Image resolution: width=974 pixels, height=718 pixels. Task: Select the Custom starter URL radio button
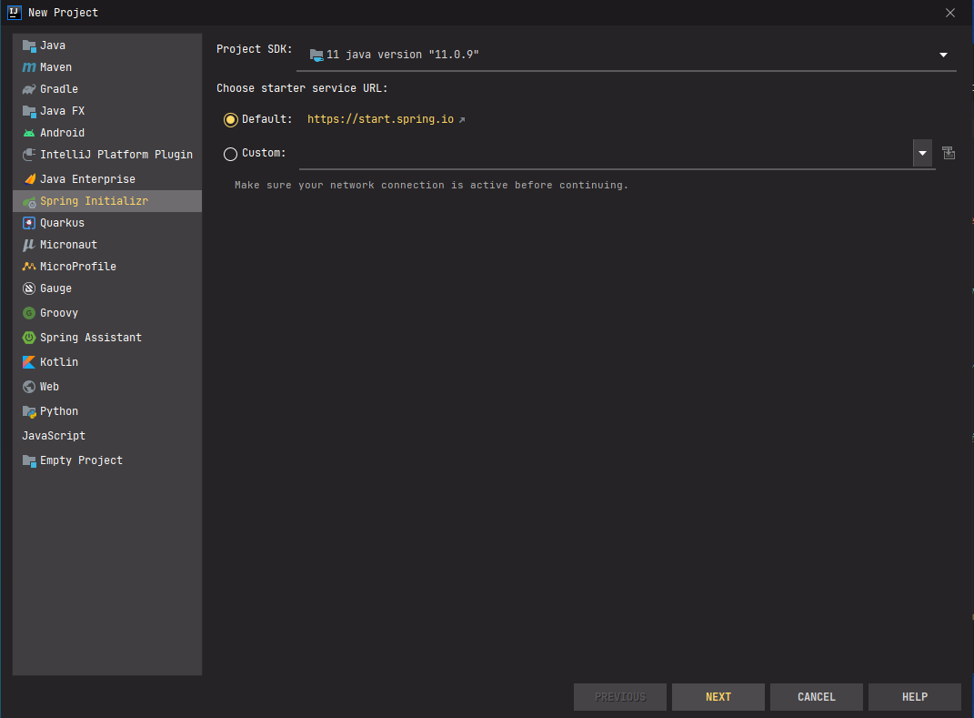[230, 154]
